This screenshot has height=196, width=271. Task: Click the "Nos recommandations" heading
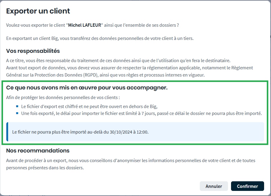point(38,150)
